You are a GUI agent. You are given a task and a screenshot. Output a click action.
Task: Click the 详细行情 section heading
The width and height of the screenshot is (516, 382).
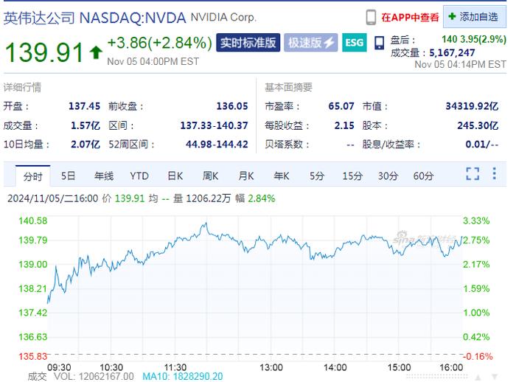22,87
